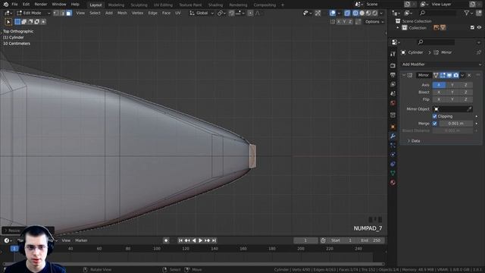The image size is (485, 273).
Task: Select face select mode icon
Action: coord(69,13)
